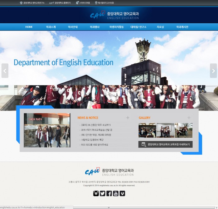Open notice about 2015-1학기 해외교육실습 선발
Screen dimensions: 218x209
pyautogui.click(x=96, y=130)
